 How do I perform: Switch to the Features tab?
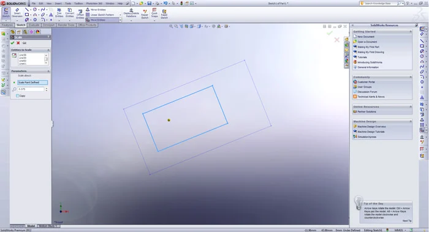tap(7, 25)
